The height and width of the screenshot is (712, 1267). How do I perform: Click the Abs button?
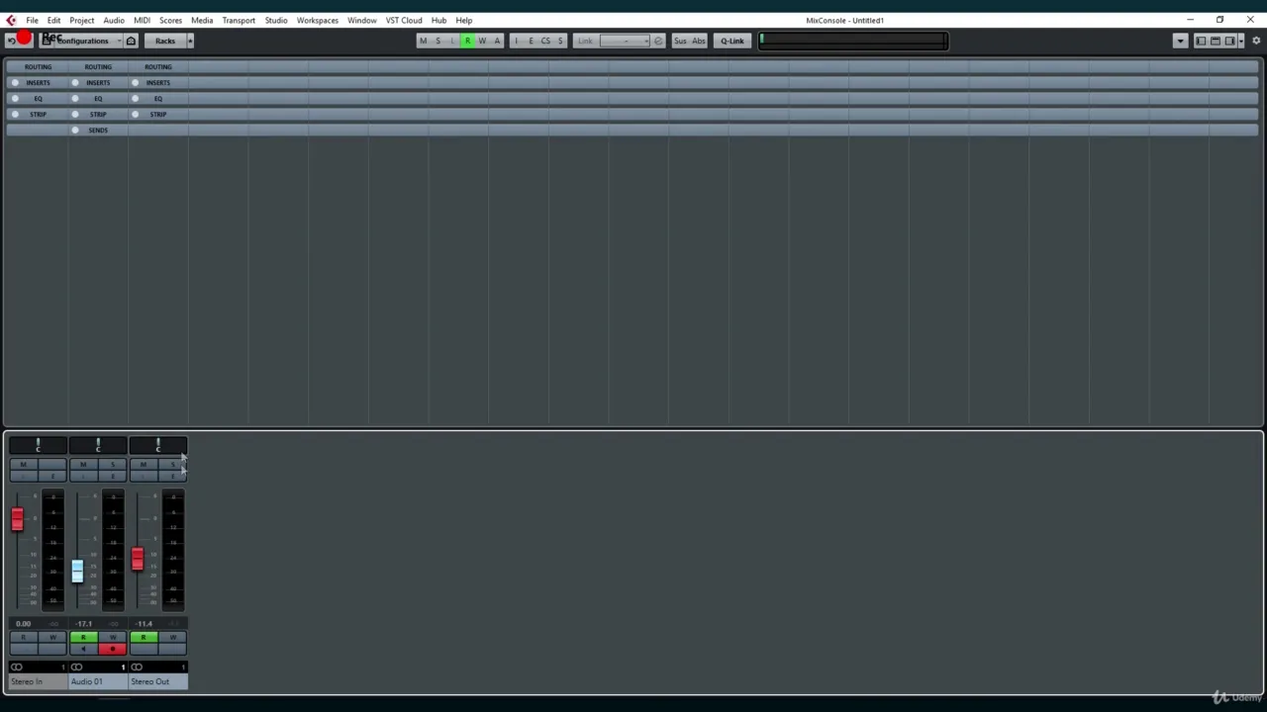(699, 41)
